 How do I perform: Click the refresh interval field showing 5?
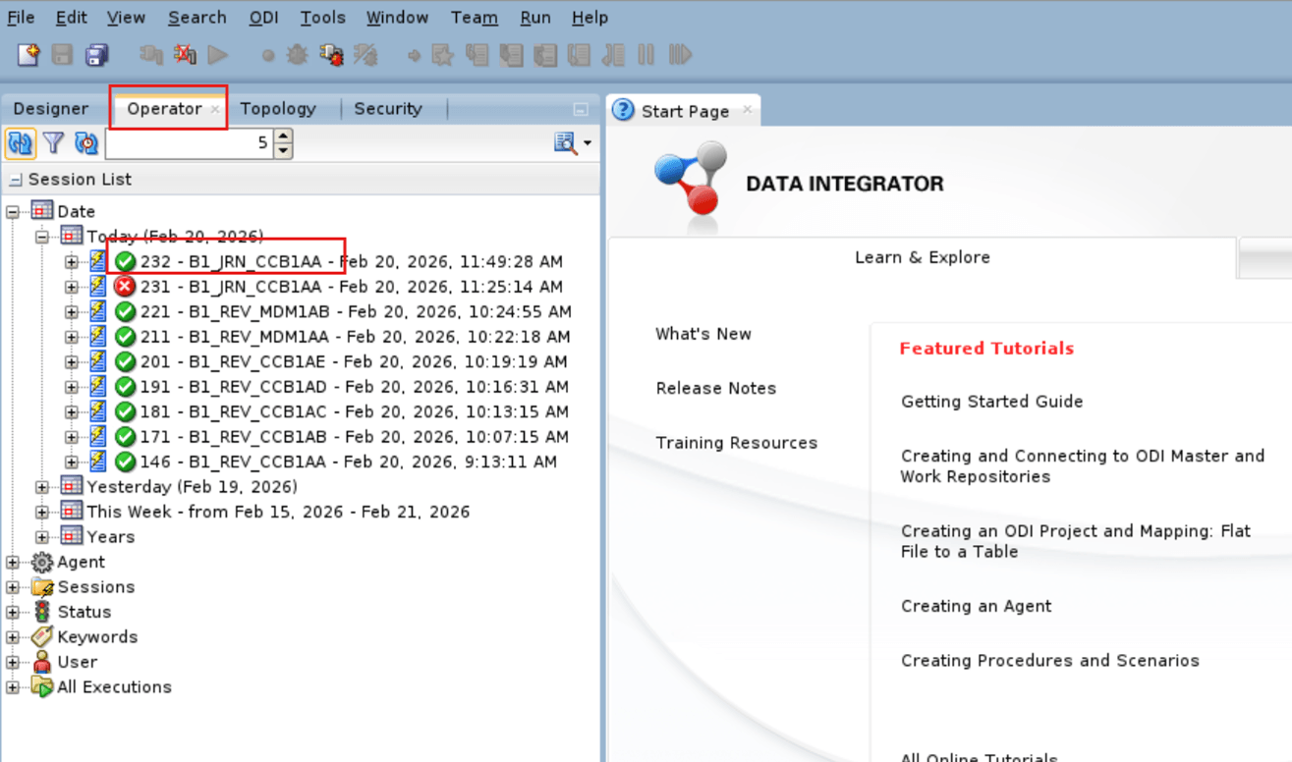[x=188, y=143]
